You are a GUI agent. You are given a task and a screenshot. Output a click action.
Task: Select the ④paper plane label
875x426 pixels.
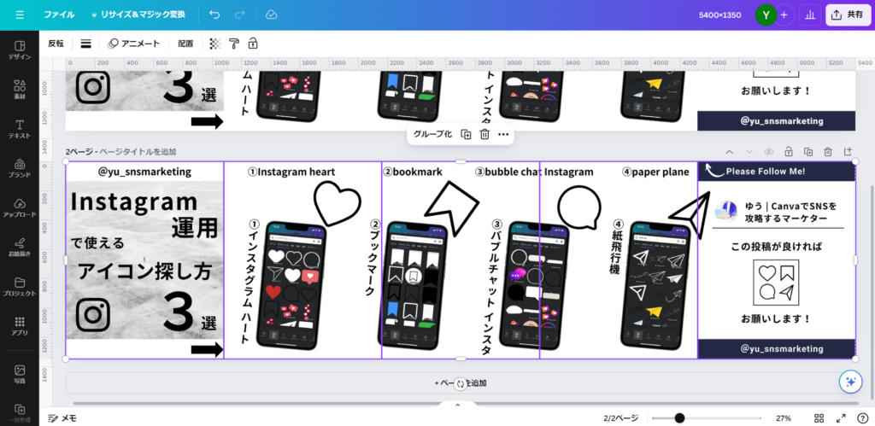coord(655,172)
